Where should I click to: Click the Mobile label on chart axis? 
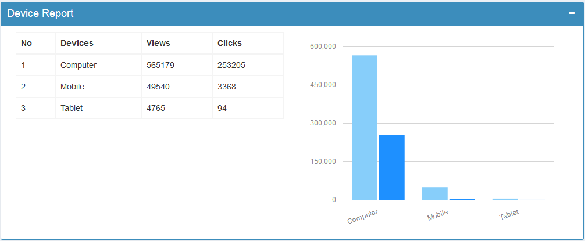tap(438, 215)
